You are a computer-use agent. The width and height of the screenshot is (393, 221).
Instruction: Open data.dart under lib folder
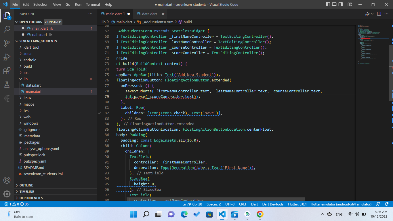34,85
